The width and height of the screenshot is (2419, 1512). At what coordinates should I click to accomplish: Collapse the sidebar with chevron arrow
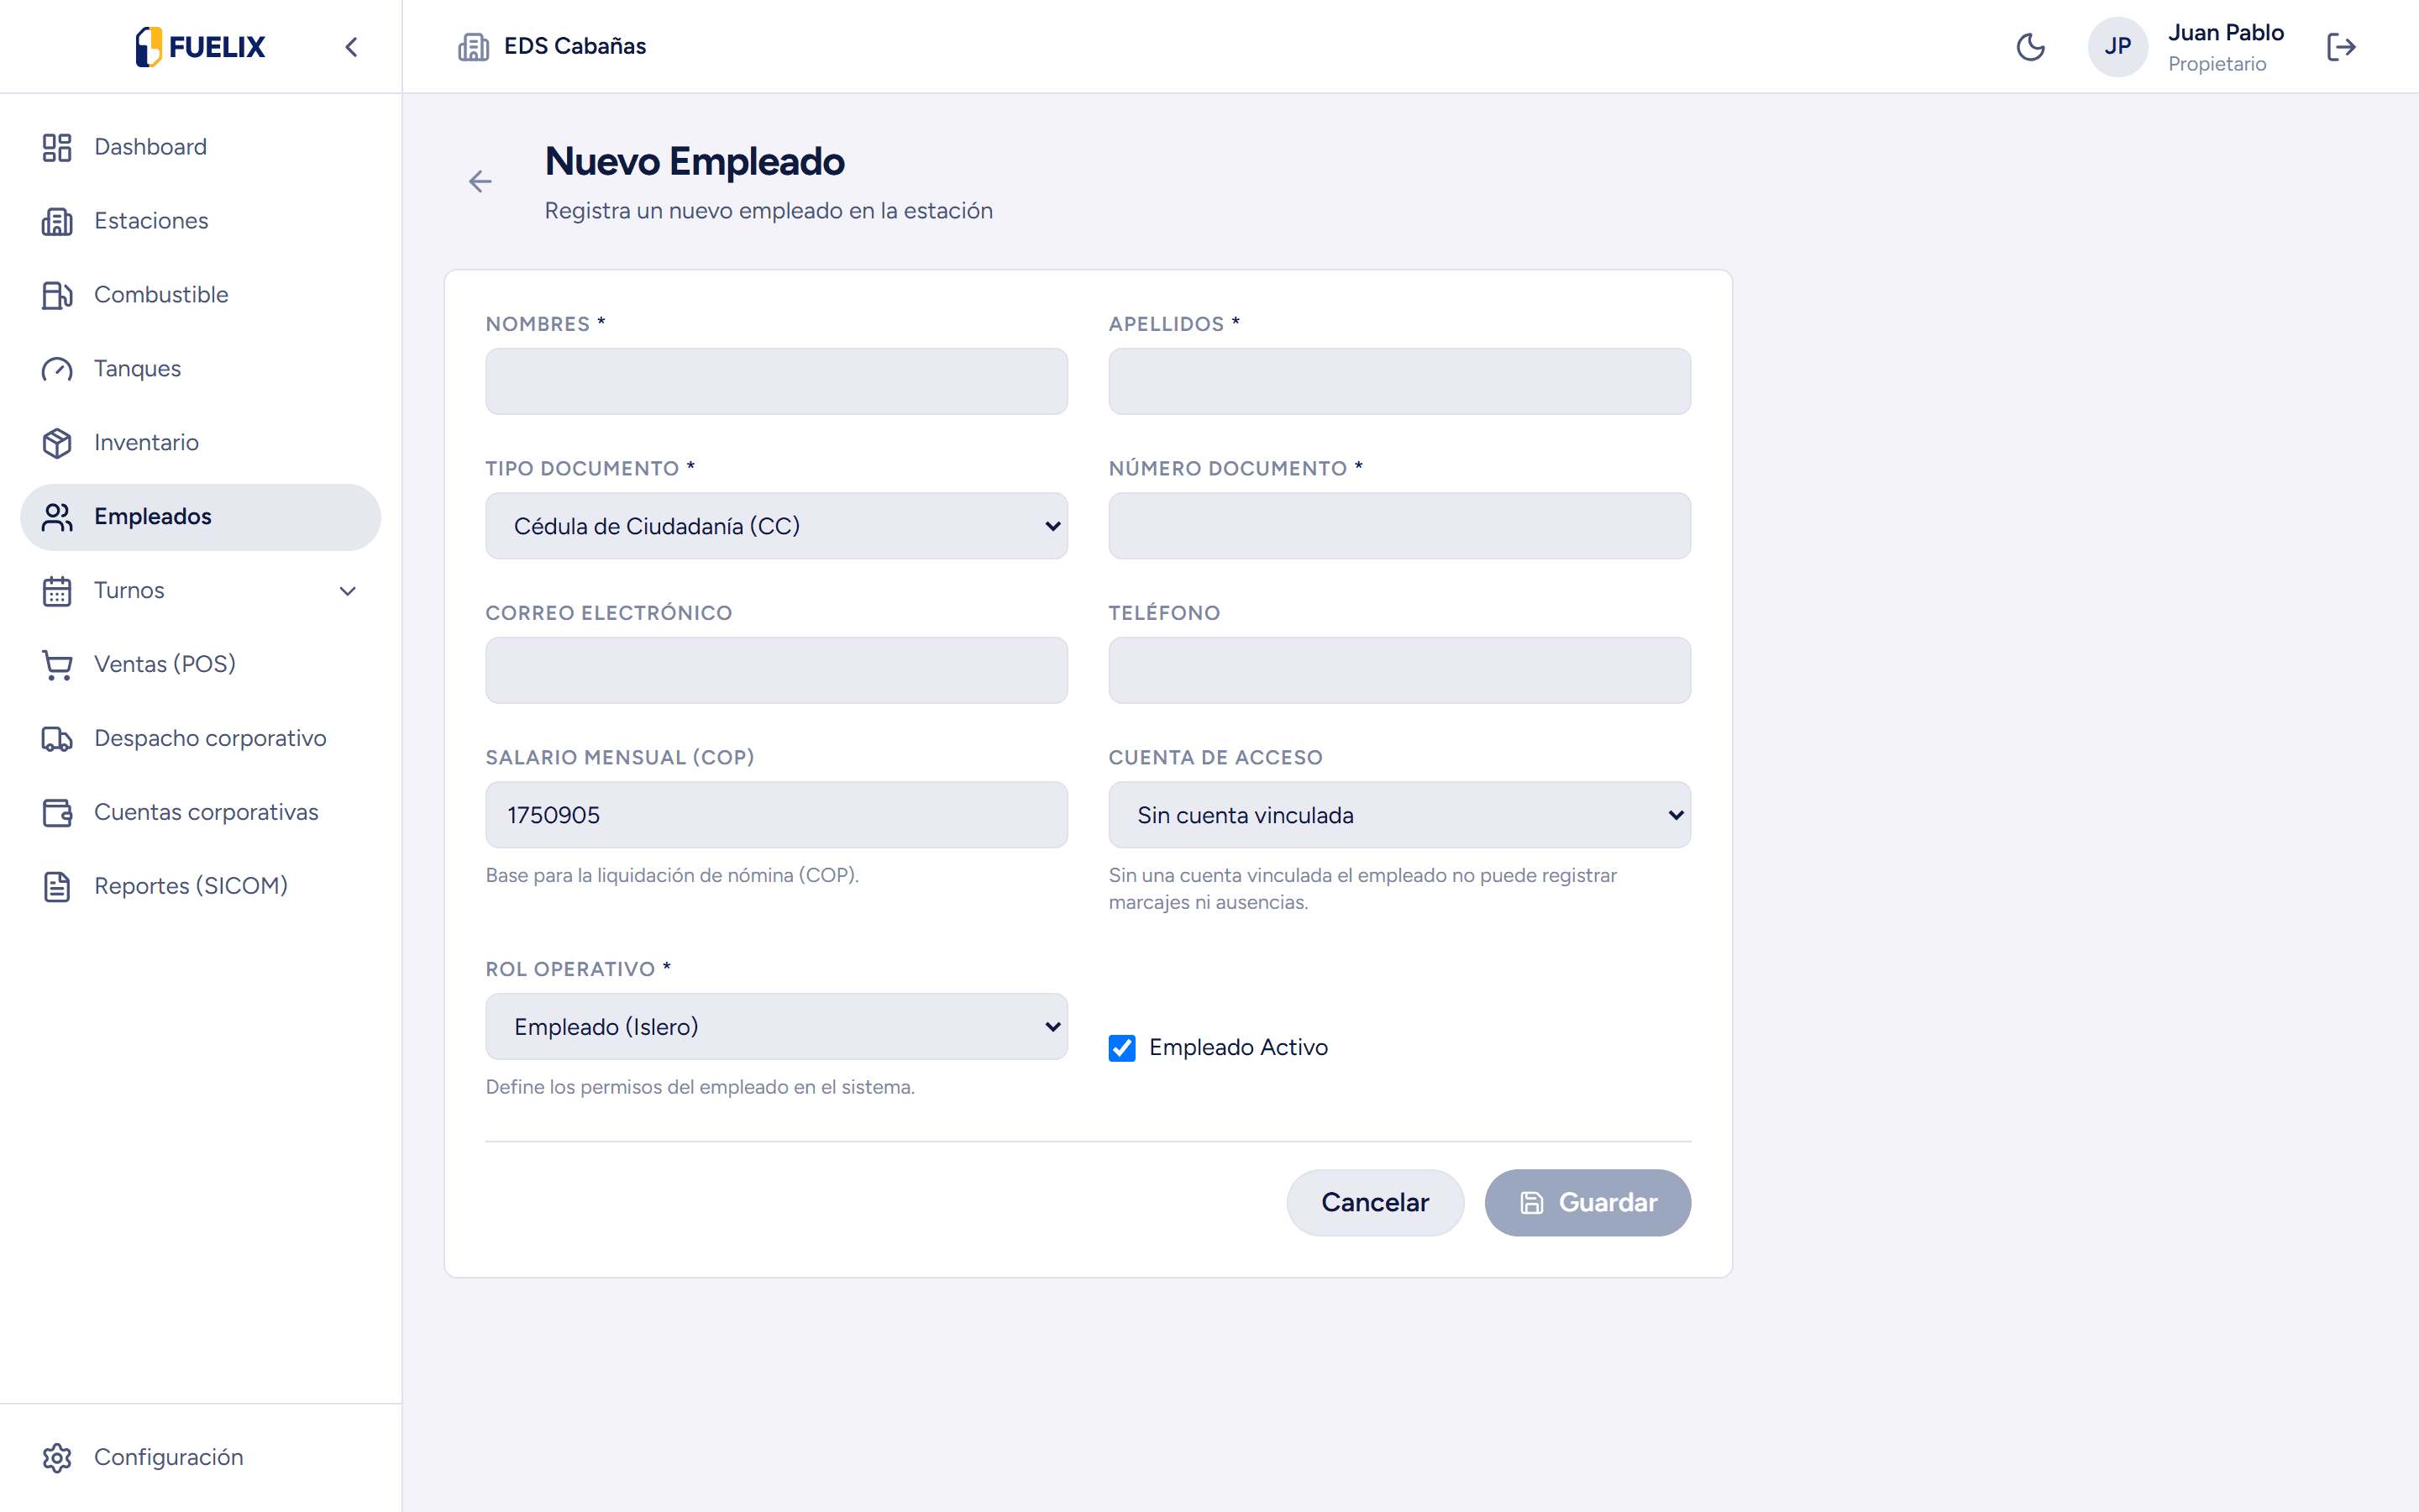point(351,47)
